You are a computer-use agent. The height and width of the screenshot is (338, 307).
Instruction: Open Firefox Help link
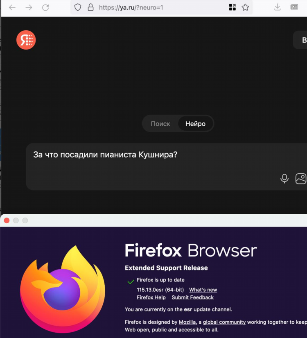point(151,297)
